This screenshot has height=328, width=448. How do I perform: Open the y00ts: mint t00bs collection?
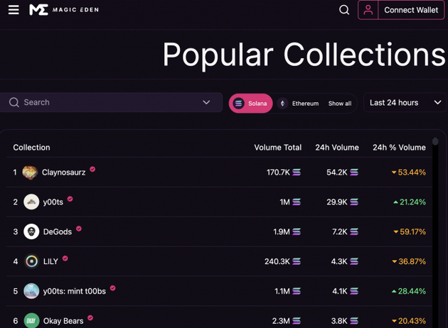pyautogui.click(x=74, y=291)
